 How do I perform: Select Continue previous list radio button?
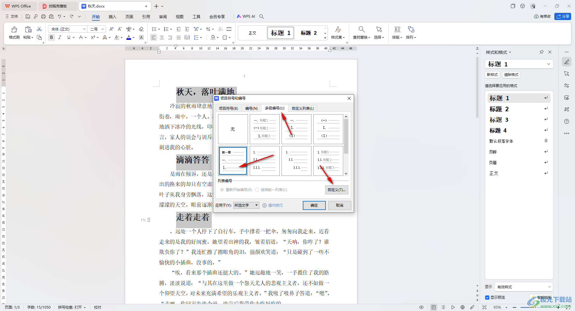(x=257, y=190)
